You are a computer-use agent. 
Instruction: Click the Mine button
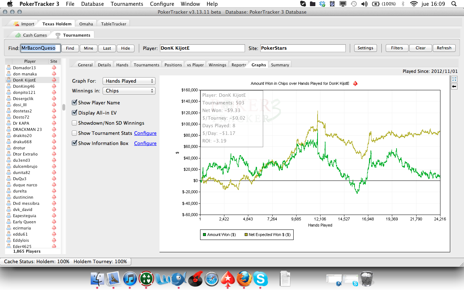tap(88, 48)
